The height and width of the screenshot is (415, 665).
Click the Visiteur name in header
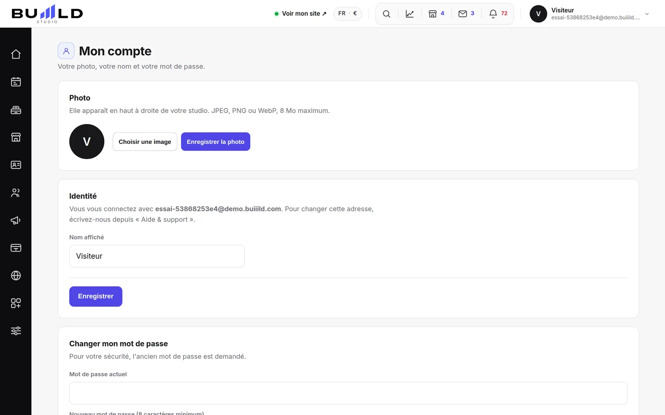[x=562, y=10]
